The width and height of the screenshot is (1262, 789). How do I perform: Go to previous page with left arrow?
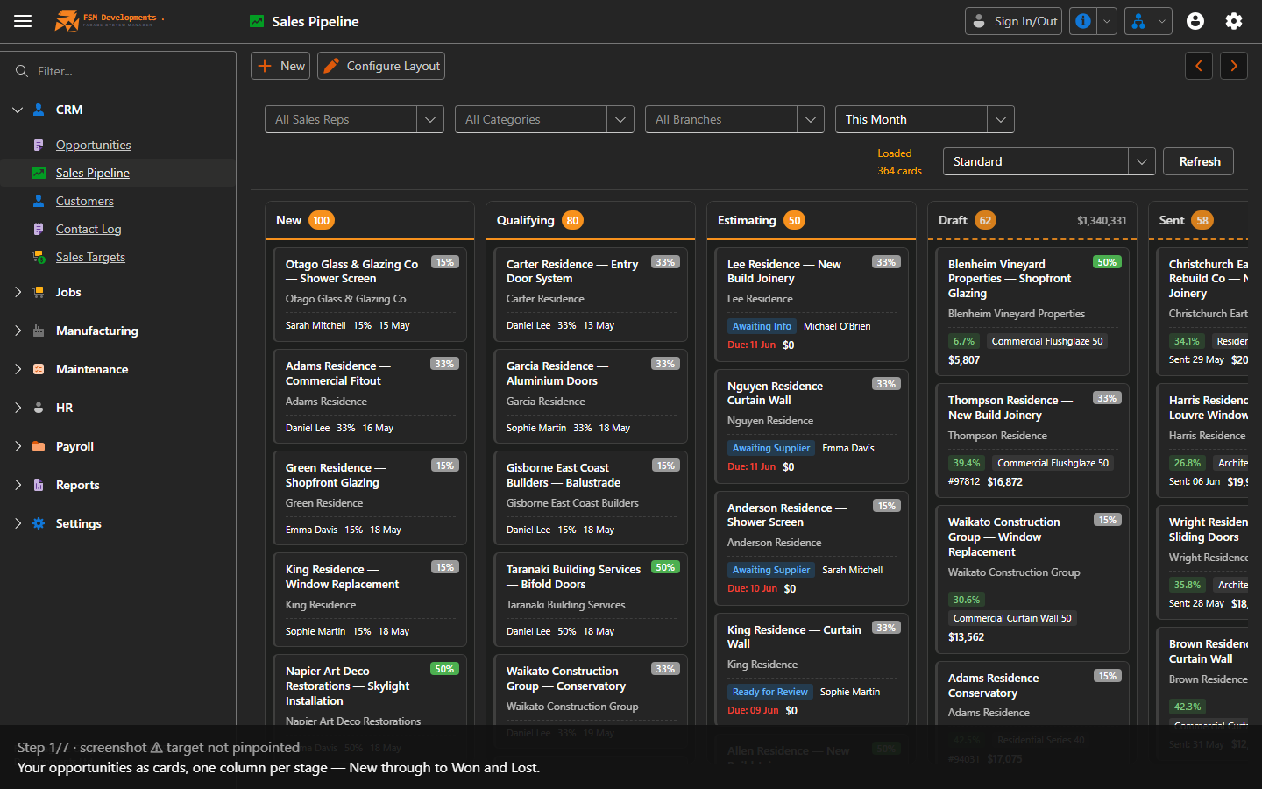pos(1199,66)
